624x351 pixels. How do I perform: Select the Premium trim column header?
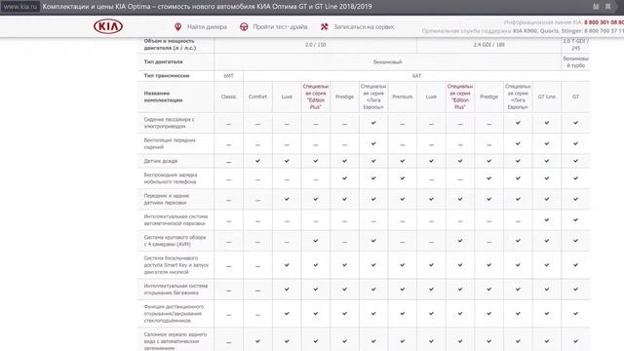403,97
